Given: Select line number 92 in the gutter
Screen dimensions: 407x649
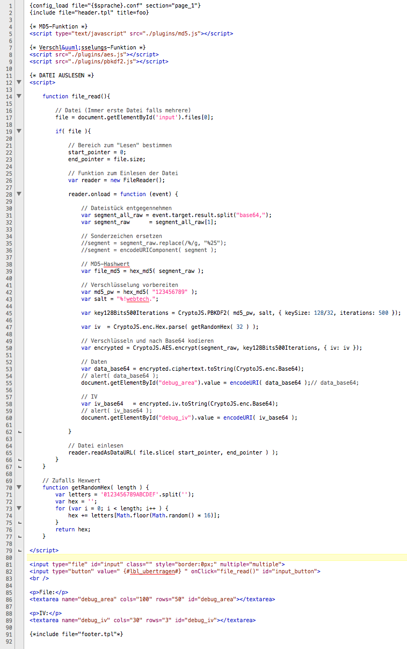Looking at the screenshot, I should (x=9, y=641).
